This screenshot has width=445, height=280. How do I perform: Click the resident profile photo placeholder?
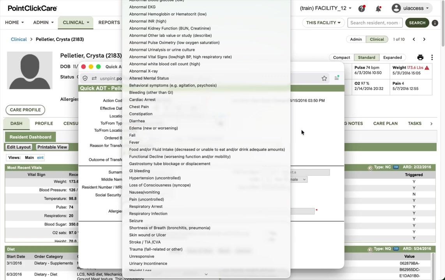coord(30,70)
